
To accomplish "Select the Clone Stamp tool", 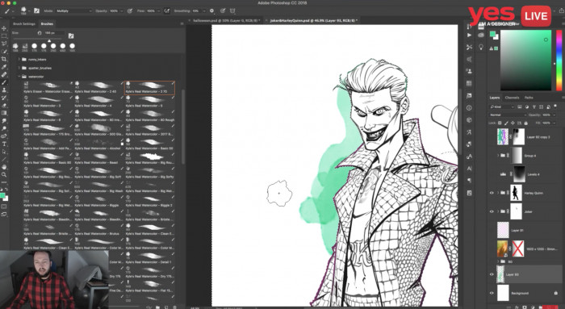I will point(4,90).
